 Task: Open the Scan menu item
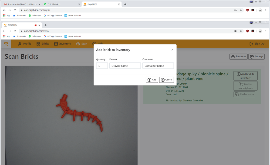(x=82, y=44)
